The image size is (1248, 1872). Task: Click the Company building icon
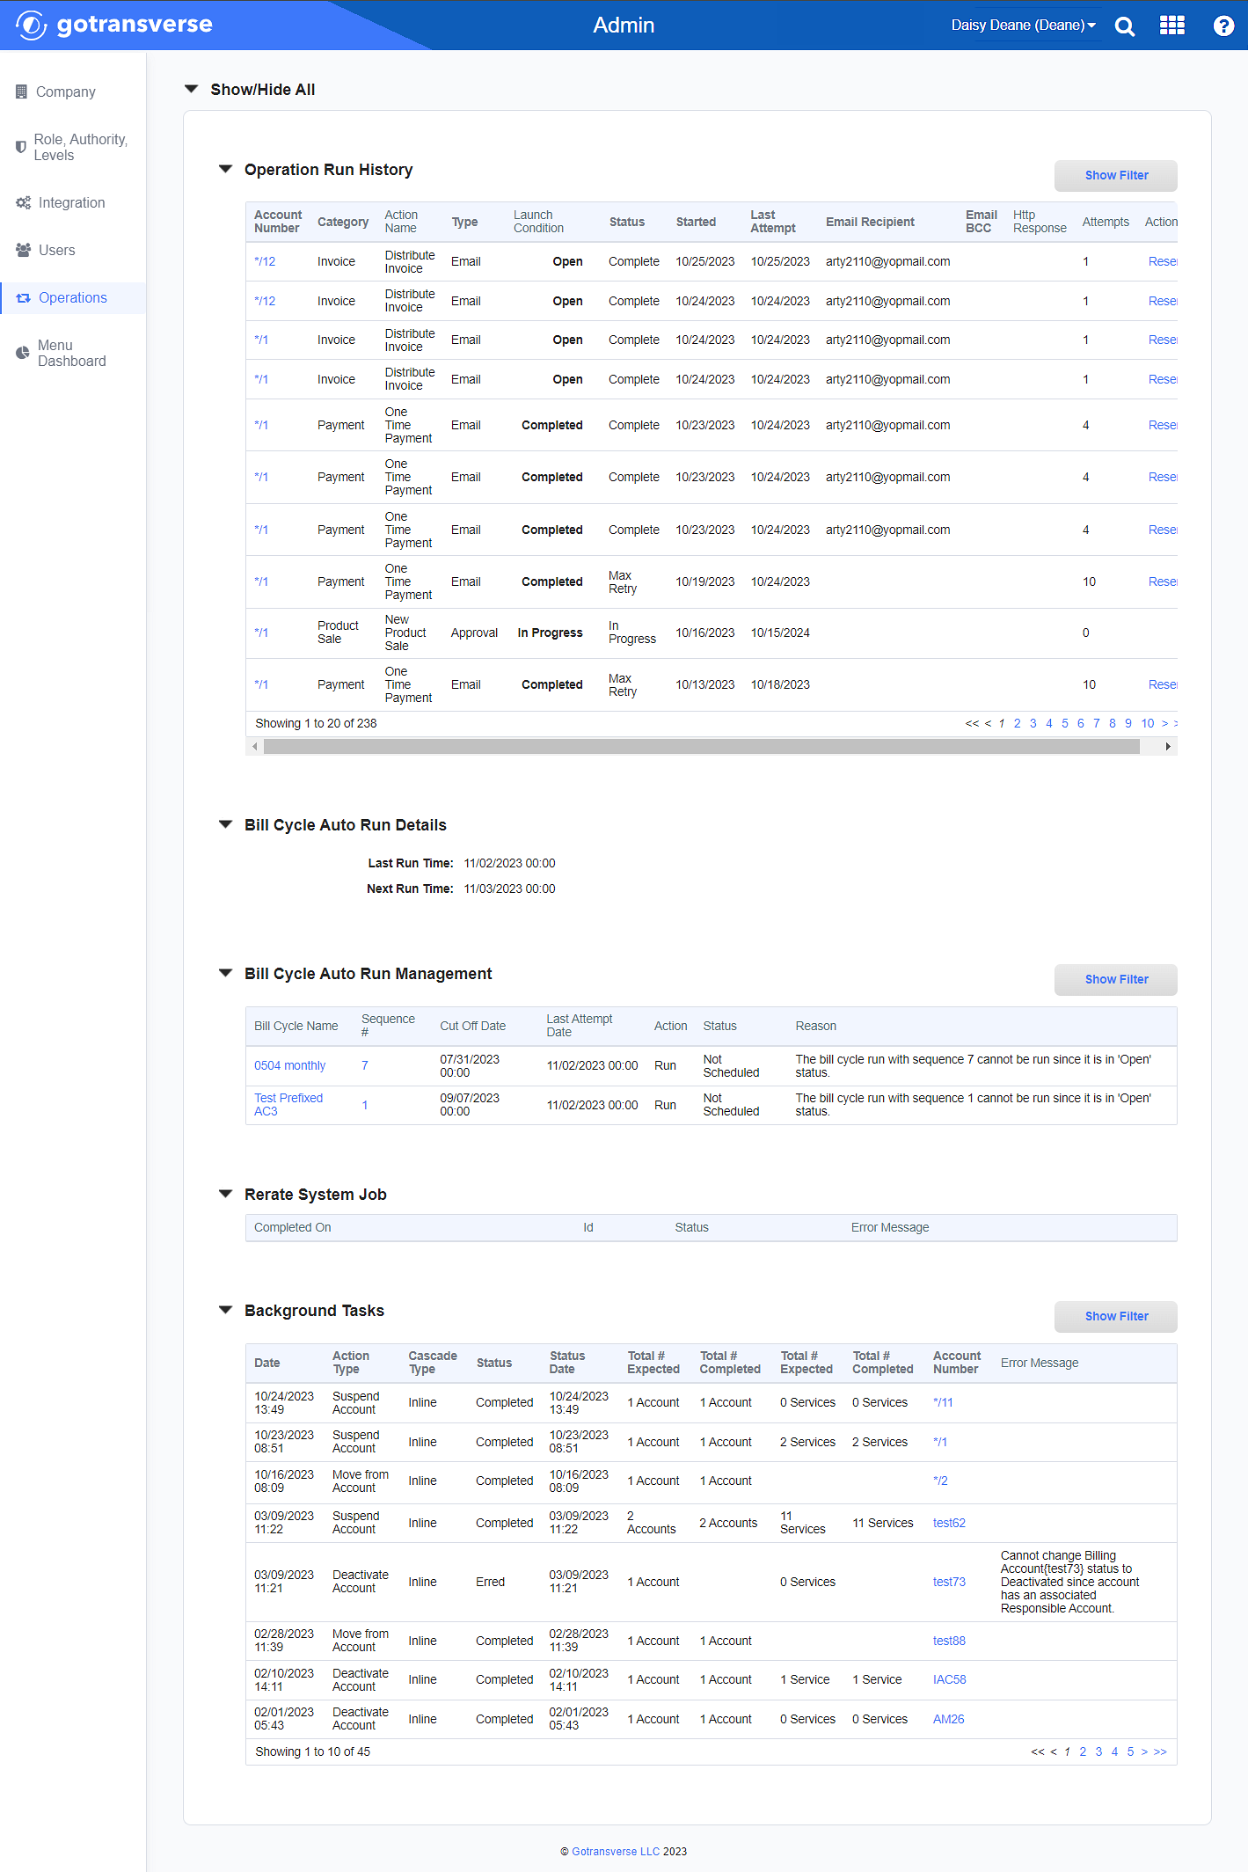tap(21, 91)
